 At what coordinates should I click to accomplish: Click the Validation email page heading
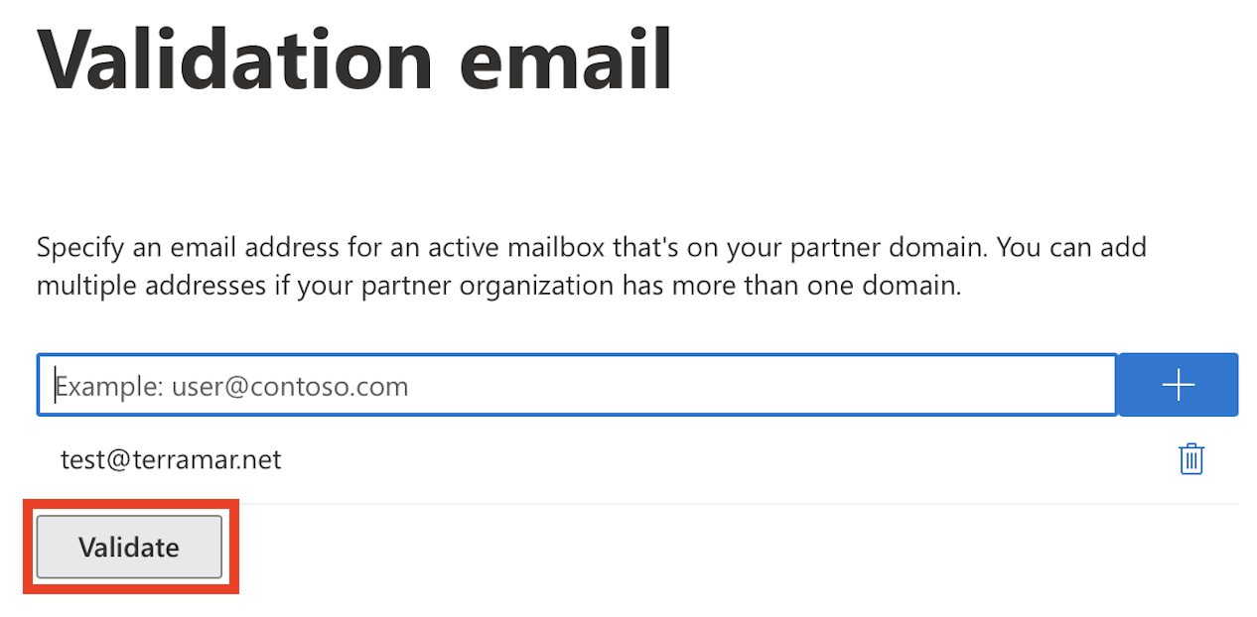click(355, 59)
